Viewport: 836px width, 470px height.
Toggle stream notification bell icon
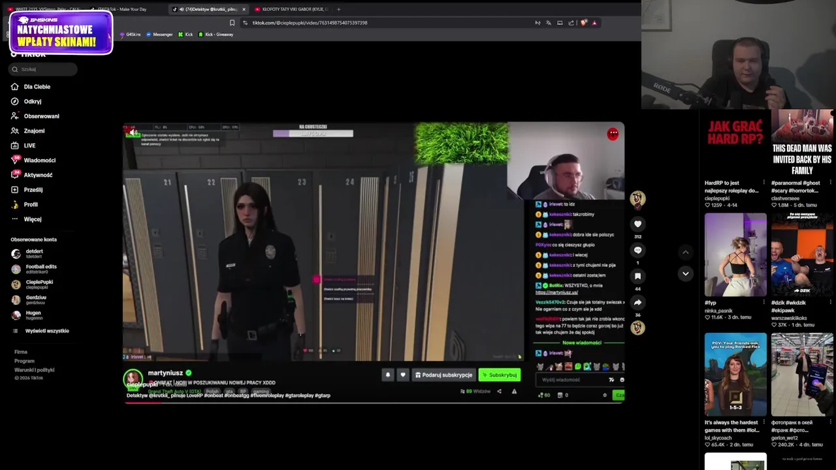pyautogui.click(x=388, y=375)
